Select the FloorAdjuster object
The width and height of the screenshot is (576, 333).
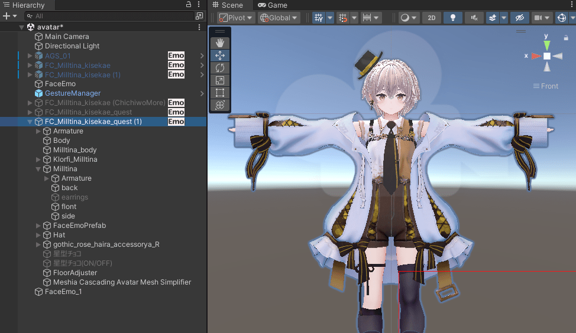point(75,273)
